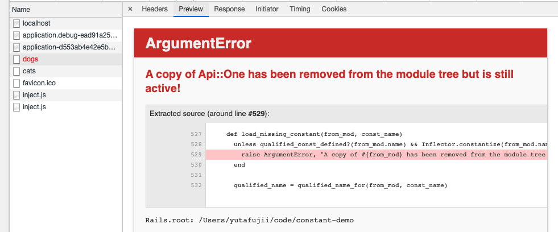Click the Rails.root path text
Image resolution: width=558 pixels, height=232 pixels.
(250, 220)
